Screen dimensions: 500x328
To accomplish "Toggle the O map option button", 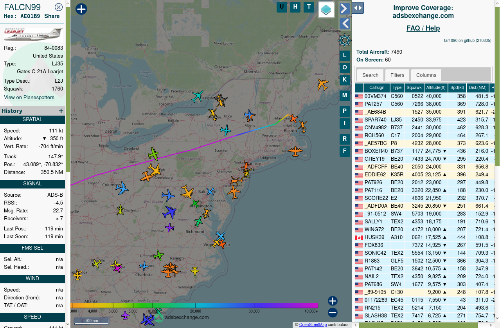I will click(x=345, y=67).
